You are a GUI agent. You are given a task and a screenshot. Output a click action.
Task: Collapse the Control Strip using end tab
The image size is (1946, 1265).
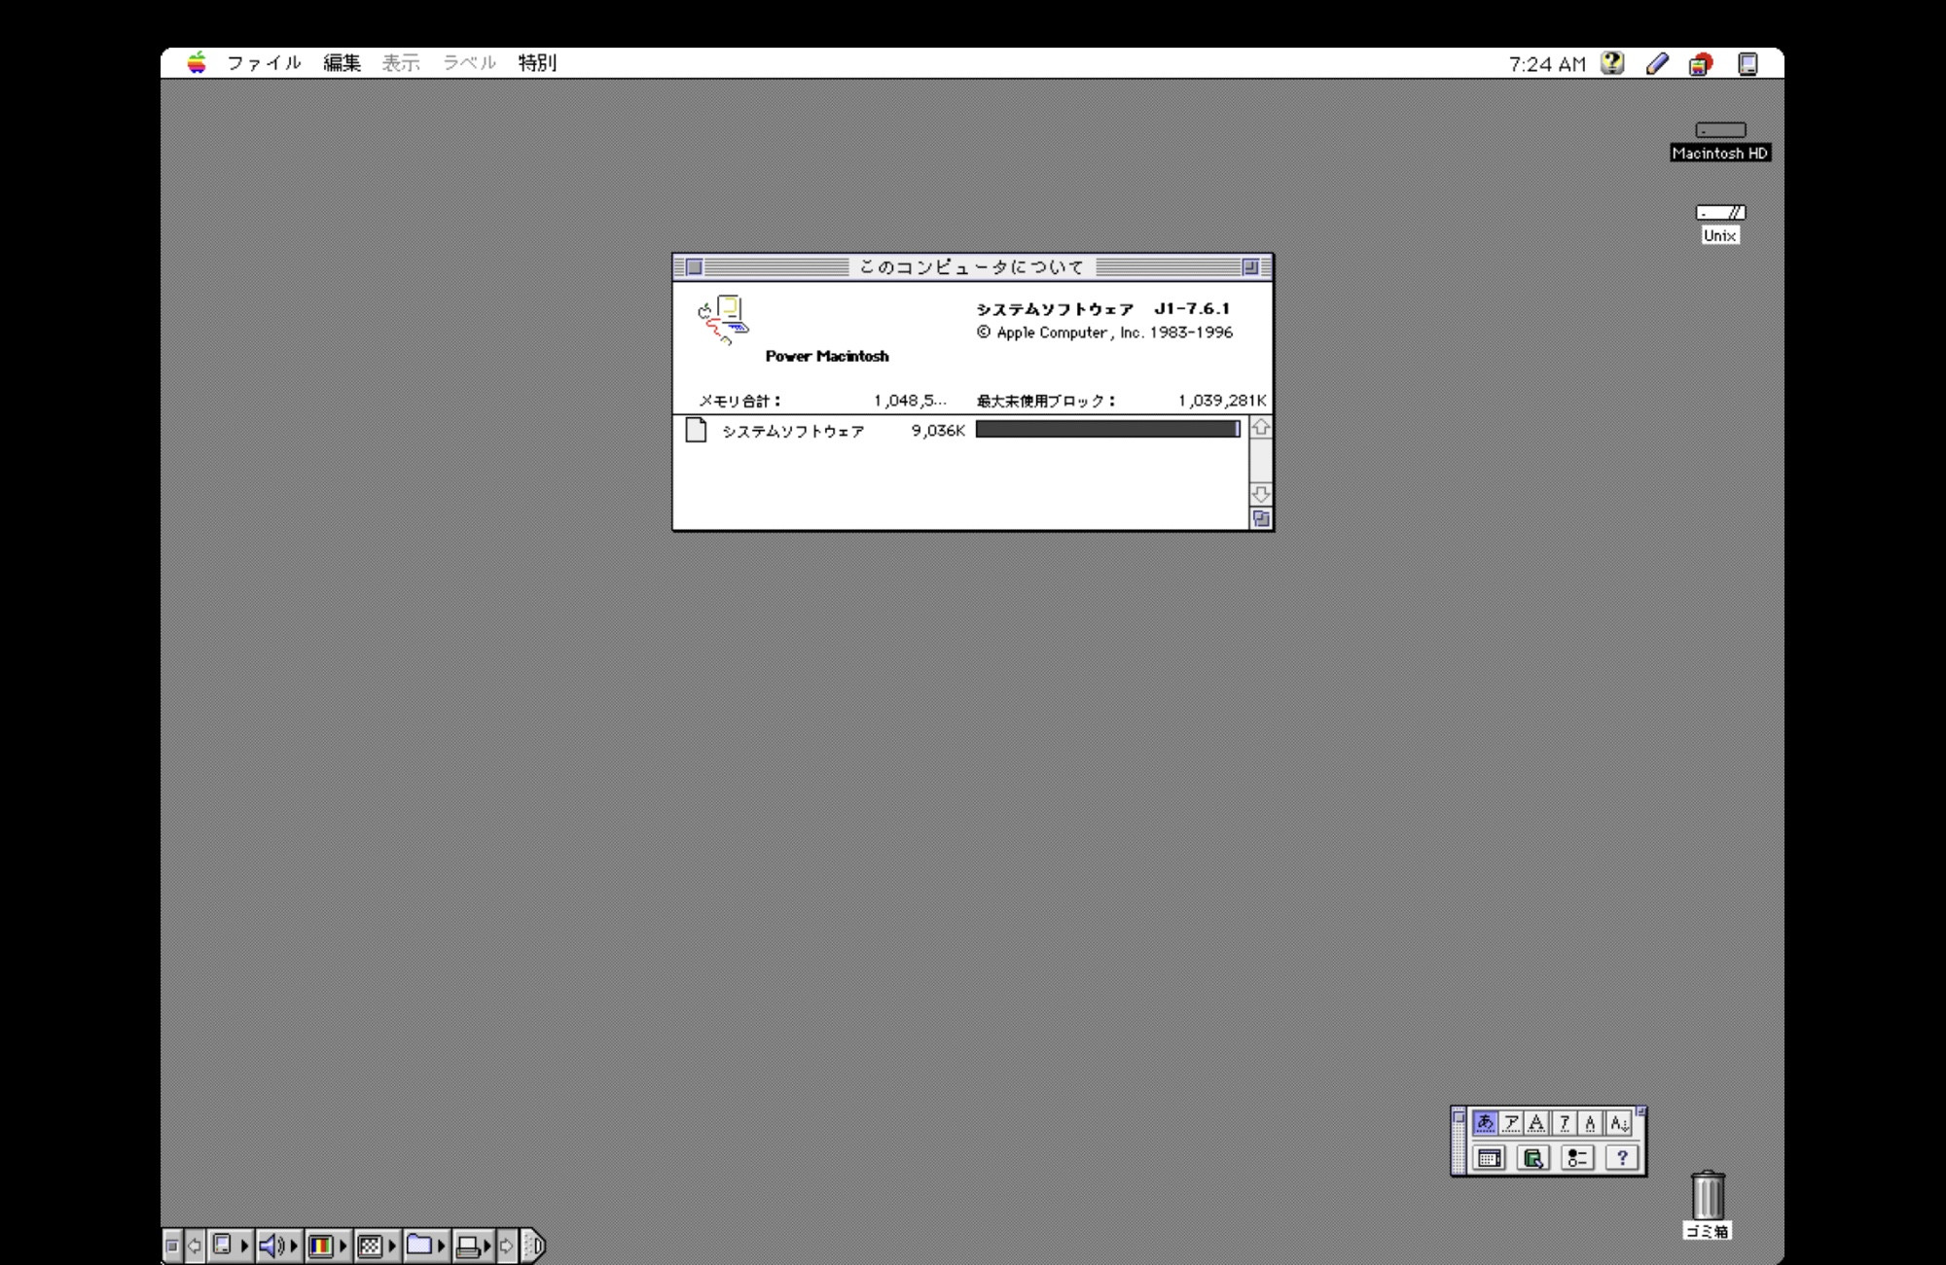coord(533,1246)
